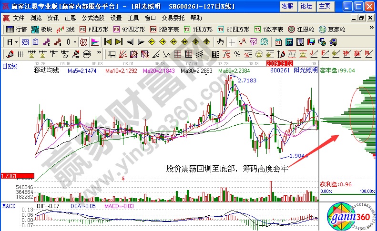Toggle the K线 candlestick chart mode

66,29
